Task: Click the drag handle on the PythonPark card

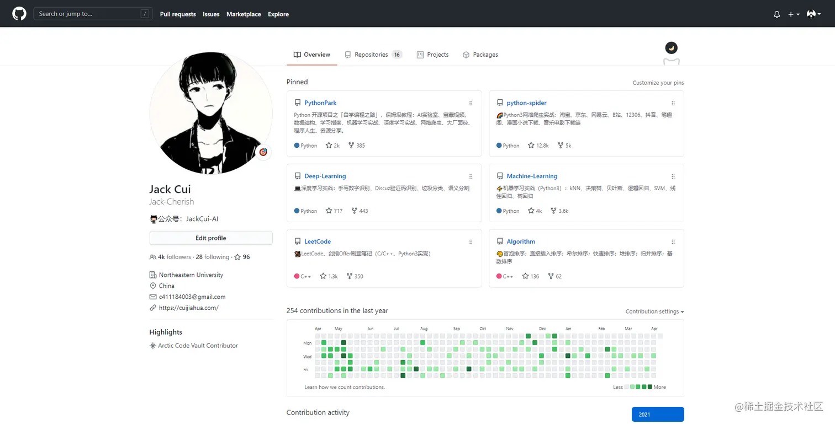Action: tap(471, 103)
